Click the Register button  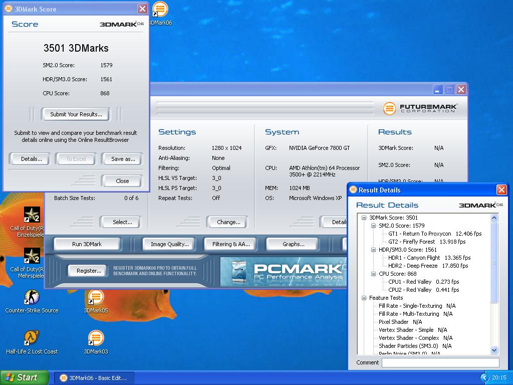(x=88, y=271)
